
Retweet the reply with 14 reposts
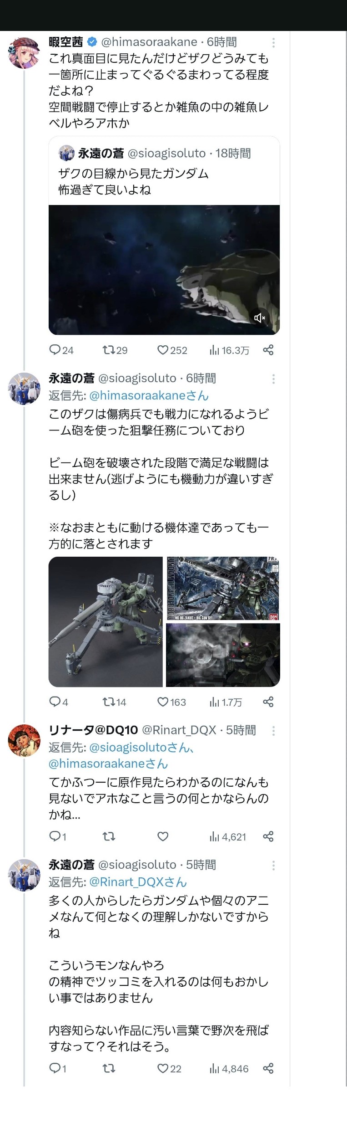[114, 702]
